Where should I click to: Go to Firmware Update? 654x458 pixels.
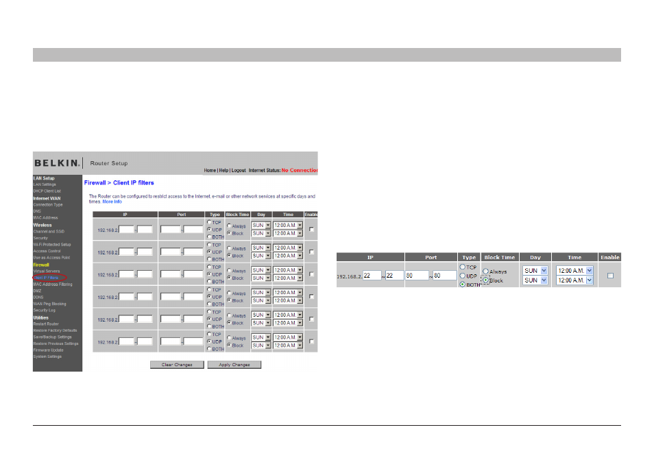click(49, 350)
